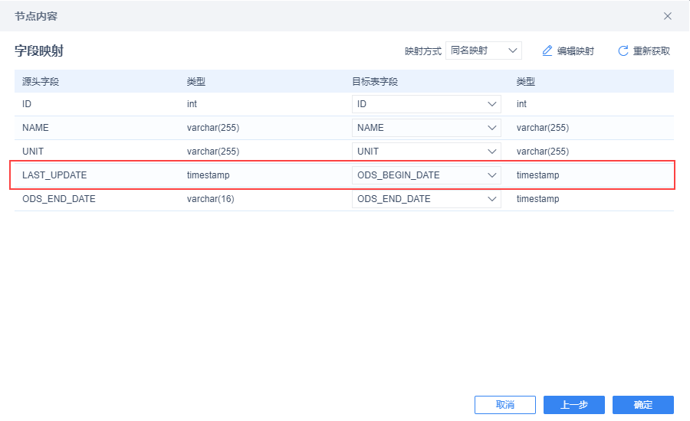Go back with the 上一步 button
The image size is (690, 421).
point(573,405)
